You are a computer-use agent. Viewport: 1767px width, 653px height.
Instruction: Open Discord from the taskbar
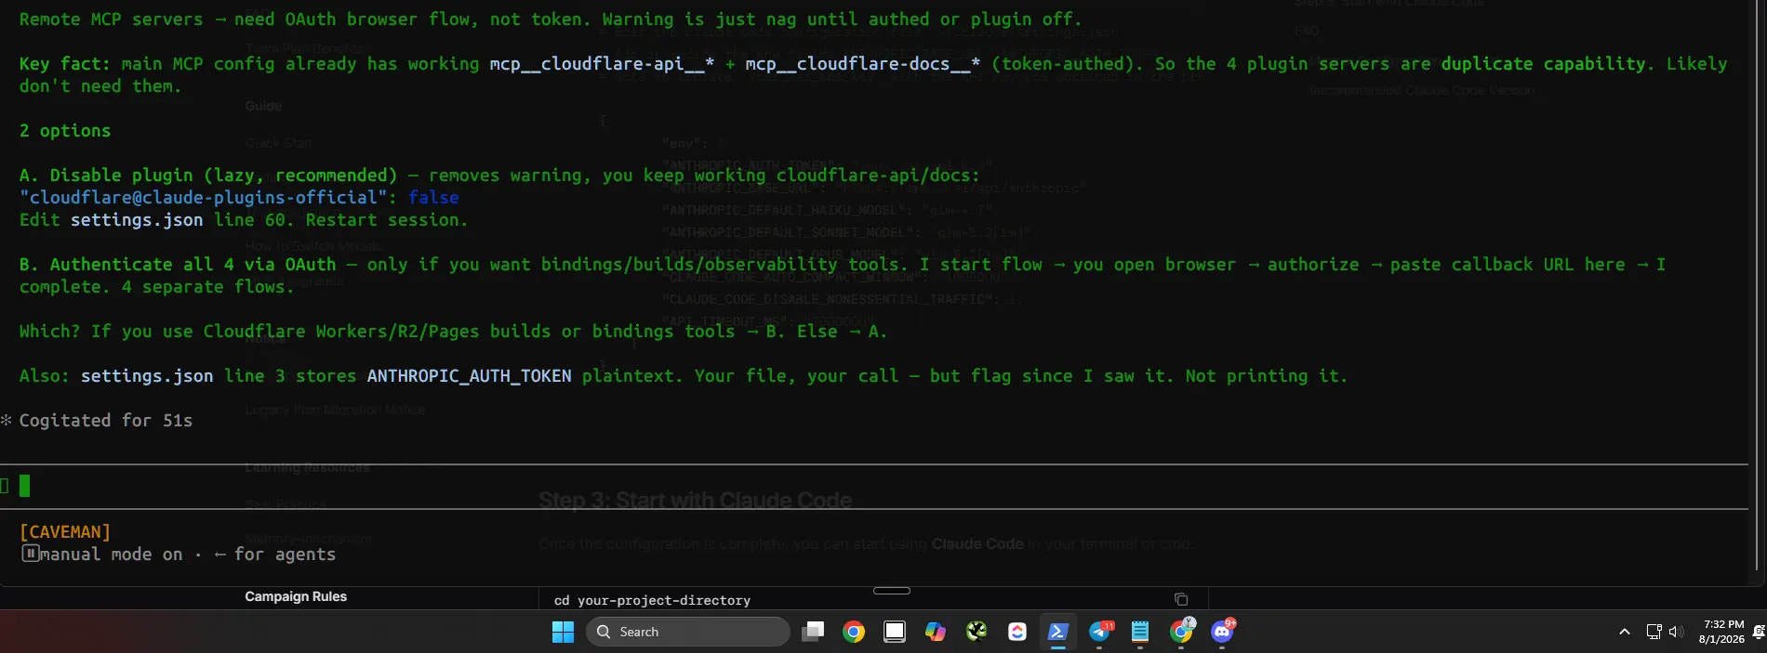[x=1222, y=632]
